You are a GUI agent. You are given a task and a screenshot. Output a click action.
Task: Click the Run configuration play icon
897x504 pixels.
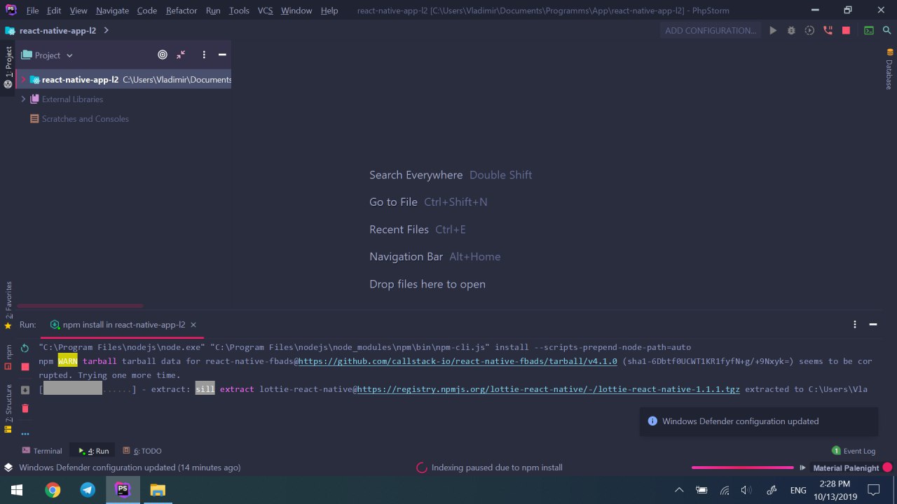773,30
